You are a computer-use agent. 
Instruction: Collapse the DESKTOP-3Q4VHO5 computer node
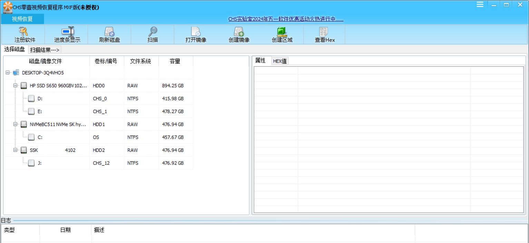8,73
